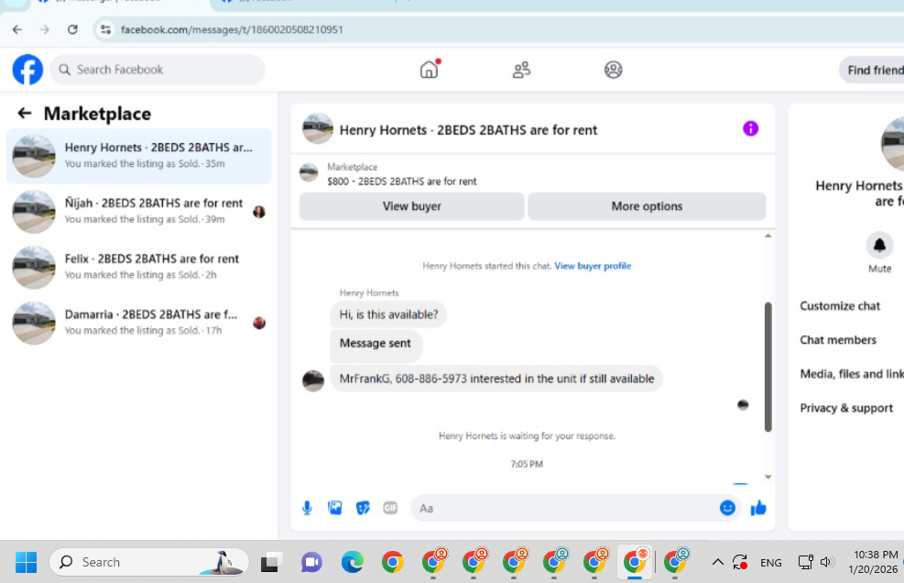Viewport: 904px width, 583px height.
Task: Click browser forward arrow
Action: [x=44, y=29]
